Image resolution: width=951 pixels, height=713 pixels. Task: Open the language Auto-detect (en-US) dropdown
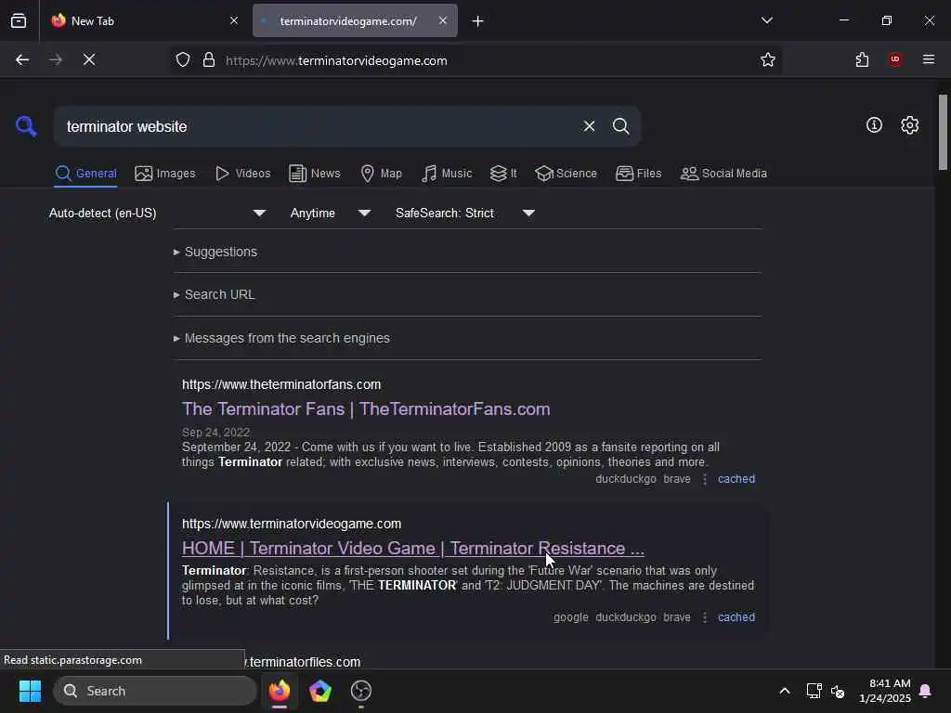[158, 213]
